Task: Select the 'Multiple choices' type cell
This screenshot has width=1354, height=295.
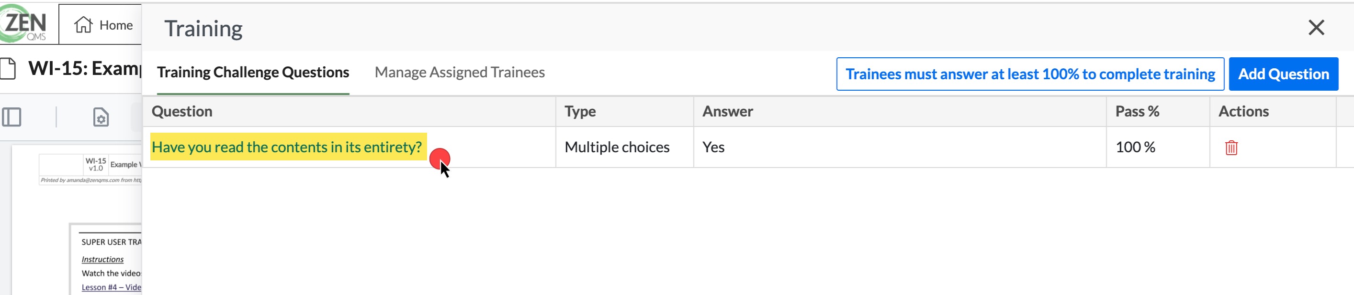Action: point(617,147)
